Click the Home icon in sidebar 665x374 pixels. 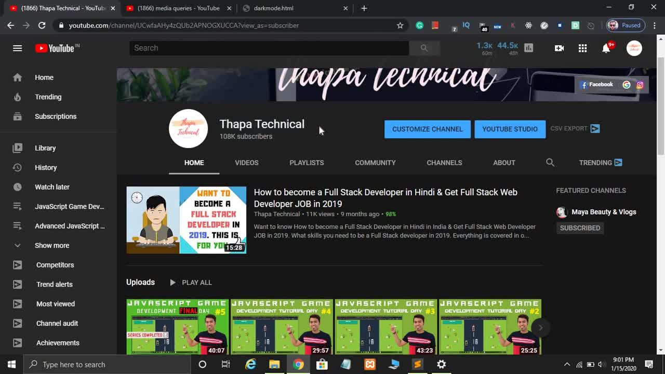(x=17, y=77)
